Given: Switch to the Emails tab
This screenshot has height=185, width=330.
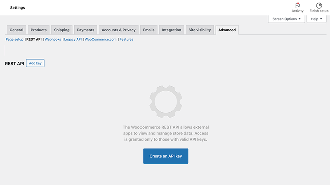Looking at the screenshot, I should (148, 30).
